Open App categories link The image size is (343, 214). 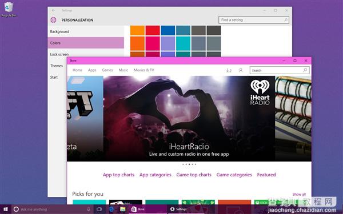coord(155,175)
